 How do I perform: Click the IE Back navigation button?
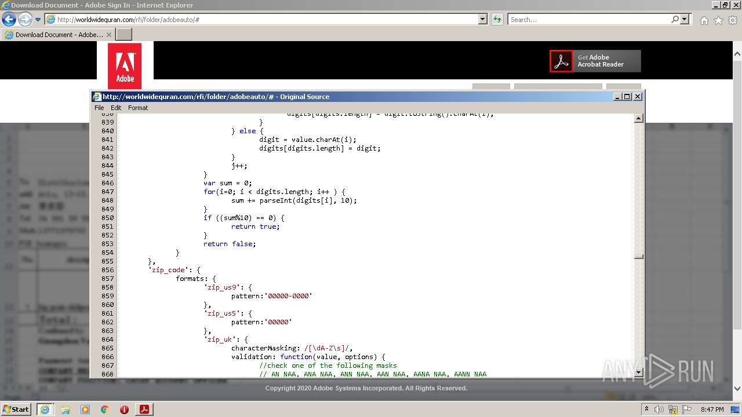pos(9,19)
